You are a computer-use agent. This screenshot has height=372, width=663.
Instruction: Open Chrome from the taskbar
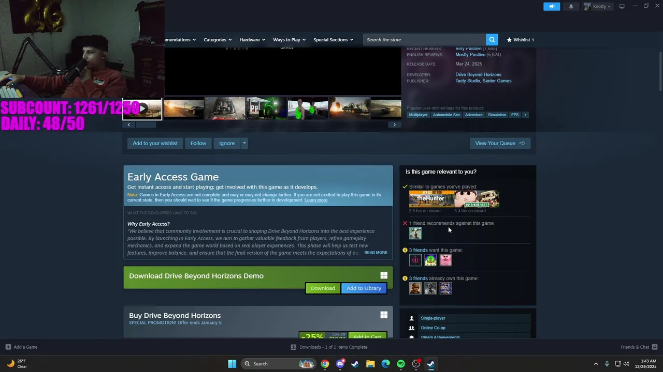(x=325, y=364)
